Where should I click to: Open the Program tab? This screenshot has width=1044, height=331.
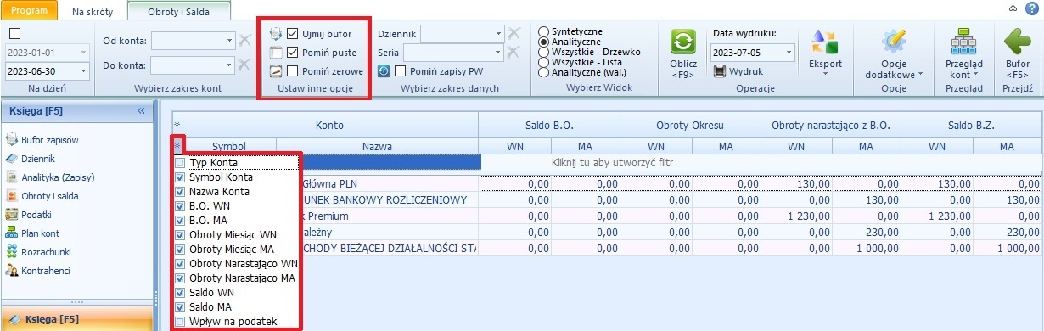(29, 10)
